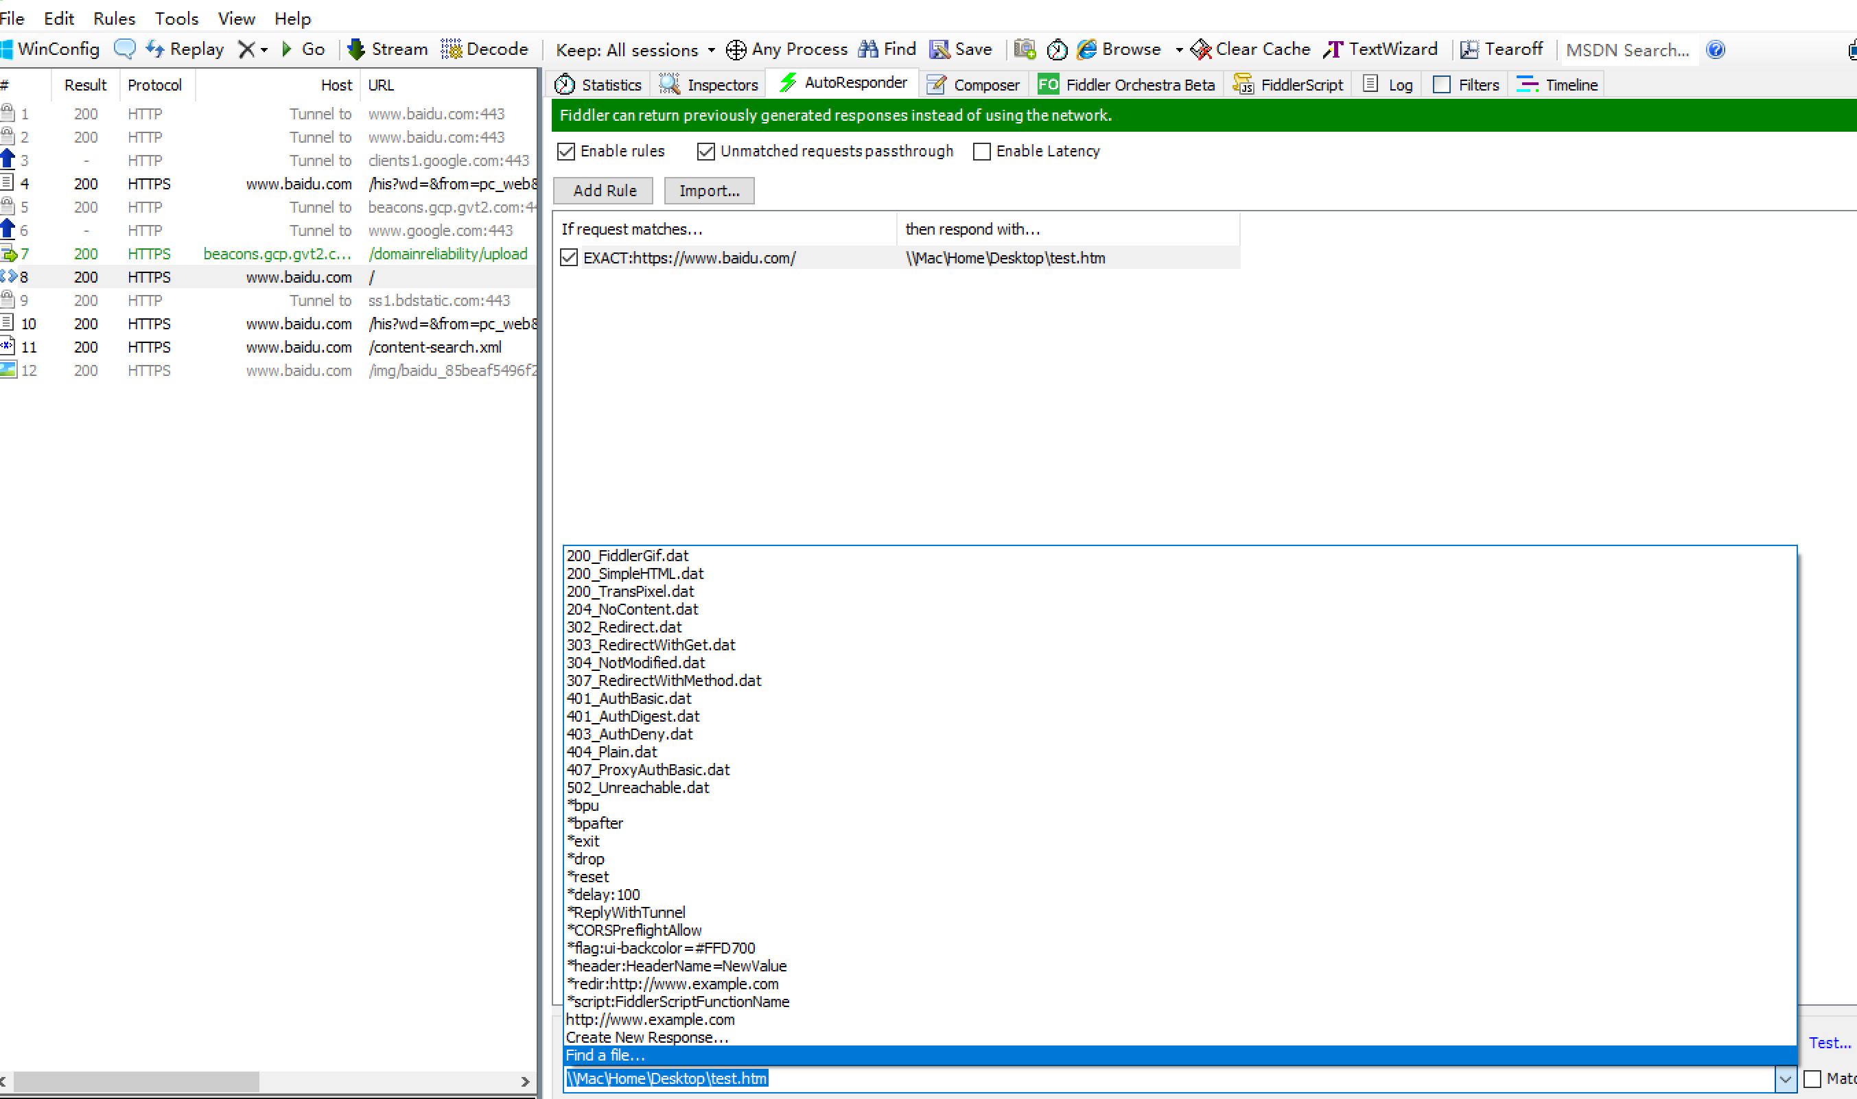Sort sessions by Result column header
Viewport: 1857px width, 1099px height.
(85, 84)
